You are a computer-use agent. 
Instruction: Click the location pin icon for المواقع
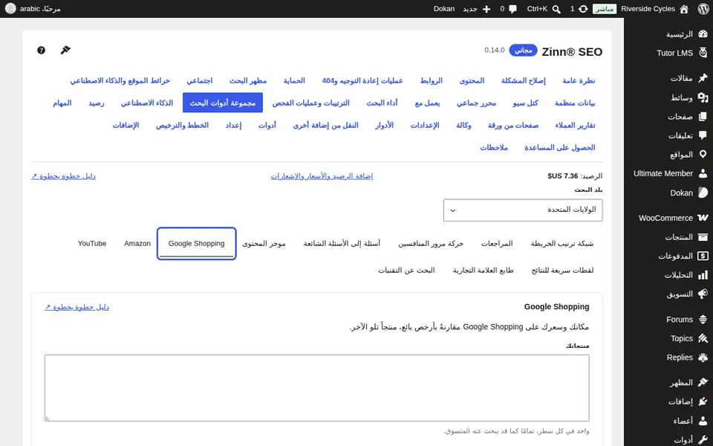click(703, 155)
